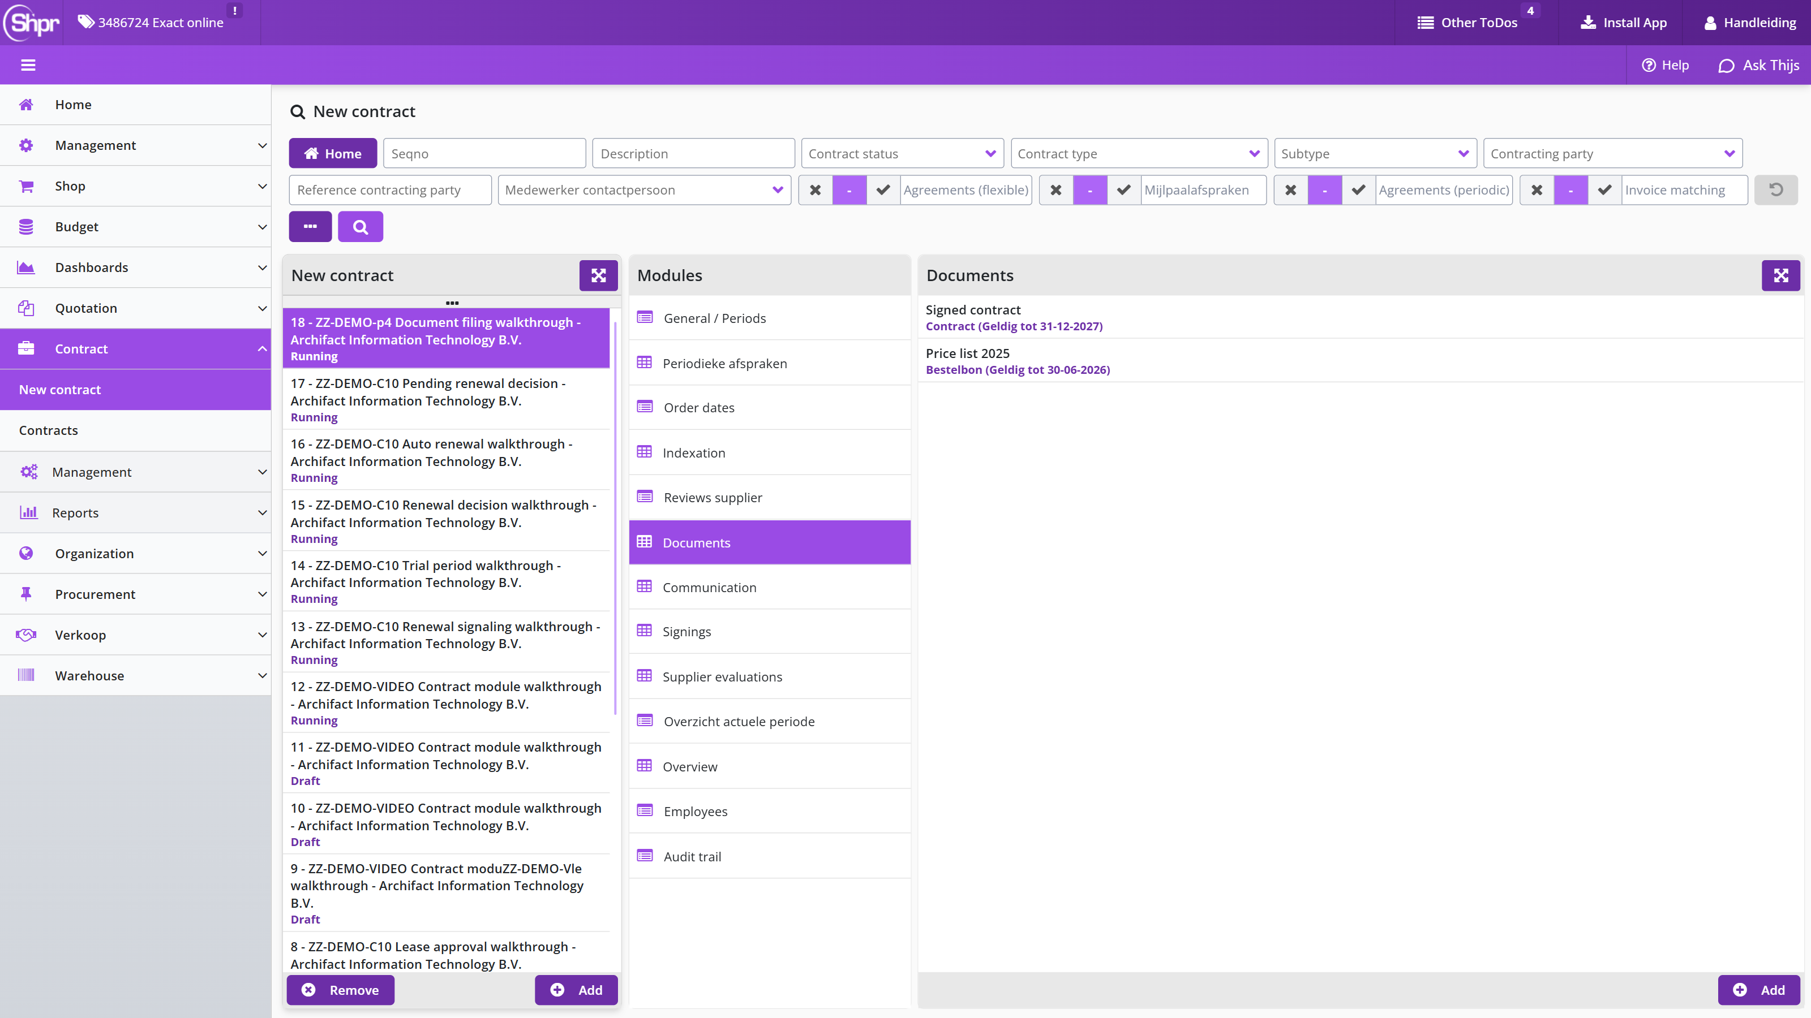Image resolution: width=1811 pixels, height=1018 pixels.
Task: Set Agreements (flexible) filter to checkmark
Action: pos(883,189)
